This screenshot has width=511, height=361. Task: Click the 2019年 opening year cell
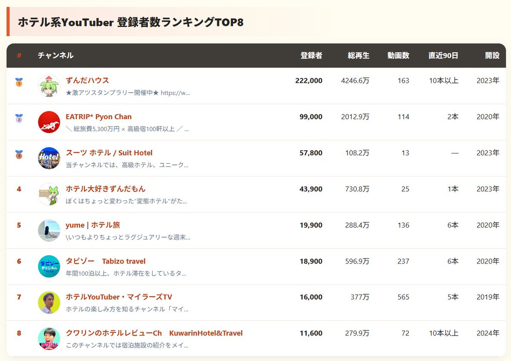(488, 297)
